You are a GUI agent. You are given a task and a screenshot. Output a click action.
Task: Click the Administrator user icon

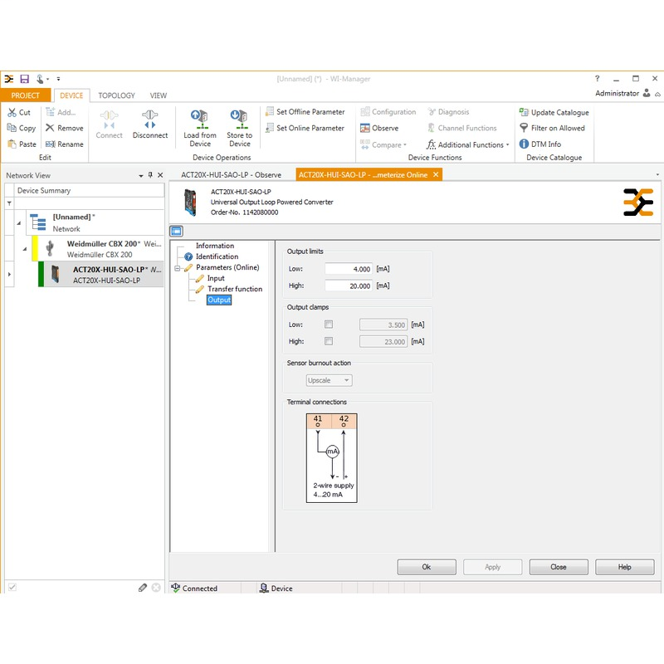coord(647,93)
